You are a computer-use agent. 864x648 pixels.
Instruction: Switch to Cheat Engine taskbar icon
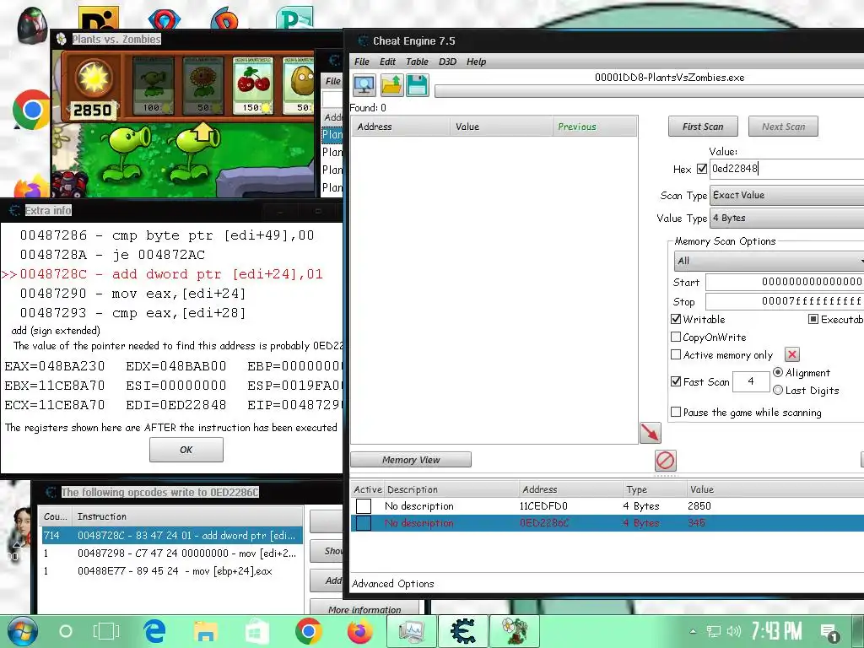[x=463, y=631]
